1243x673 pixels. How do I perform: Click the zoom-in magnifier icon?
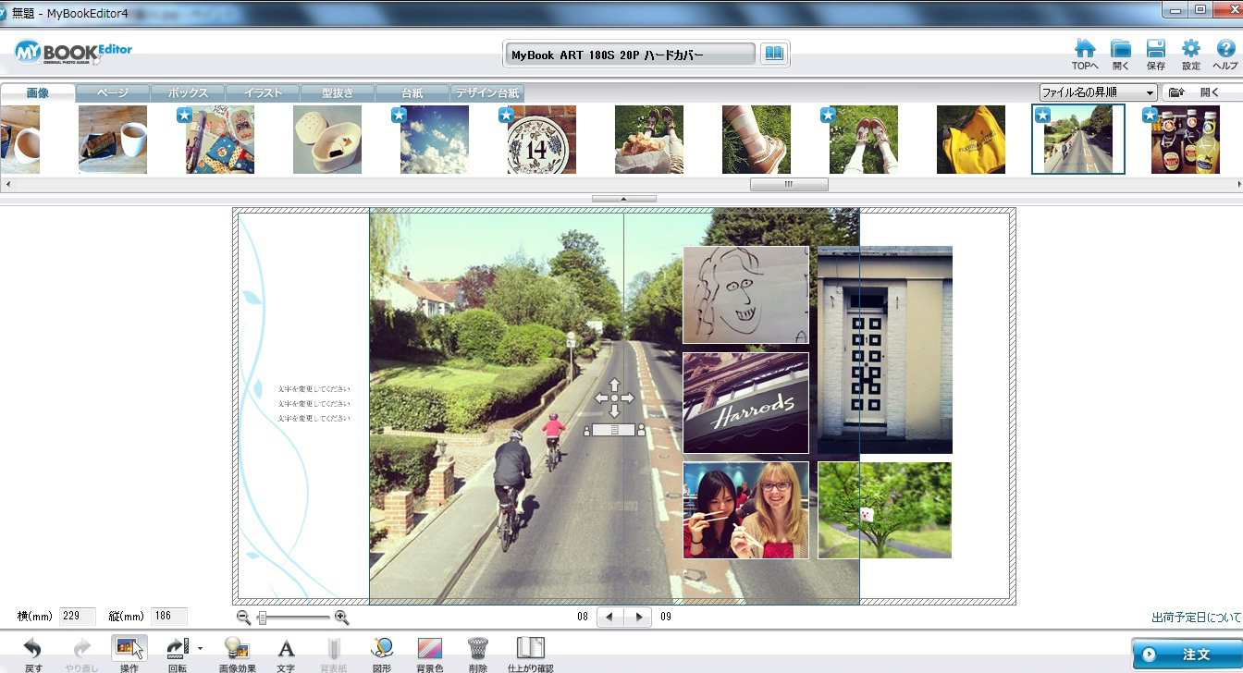(x=341, y=618)
